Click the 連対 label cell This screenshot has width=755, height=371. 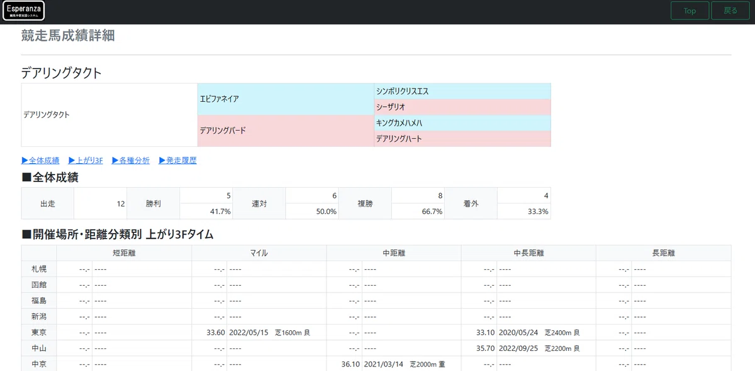(259, 203)
